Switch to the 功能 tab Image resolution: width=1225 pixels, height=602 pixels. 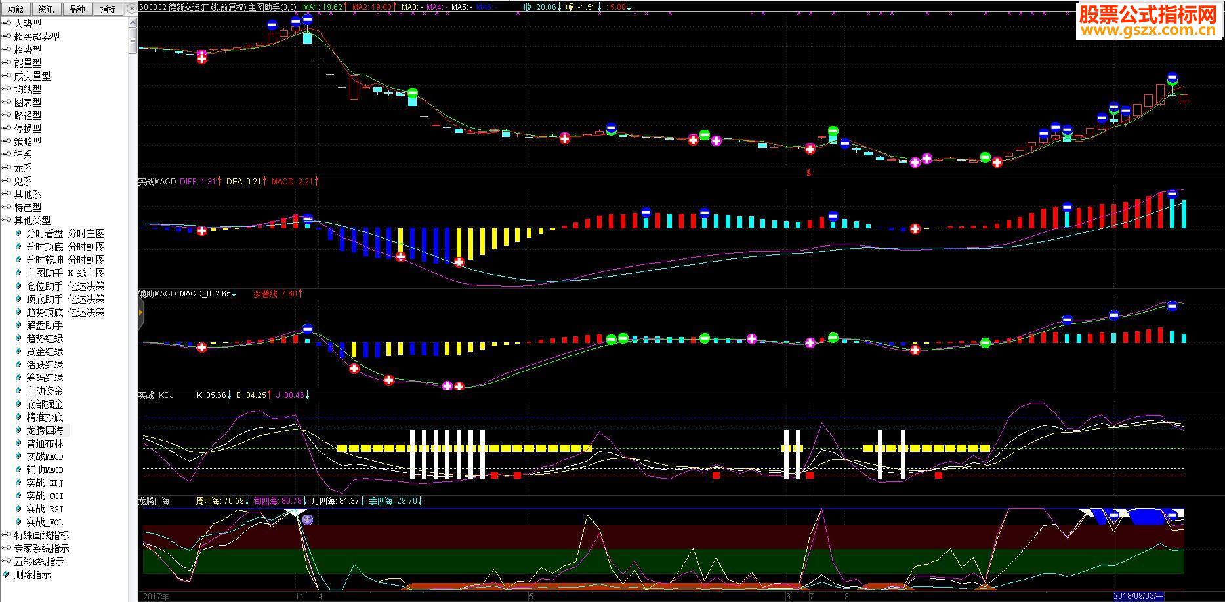tap(16, 9)
